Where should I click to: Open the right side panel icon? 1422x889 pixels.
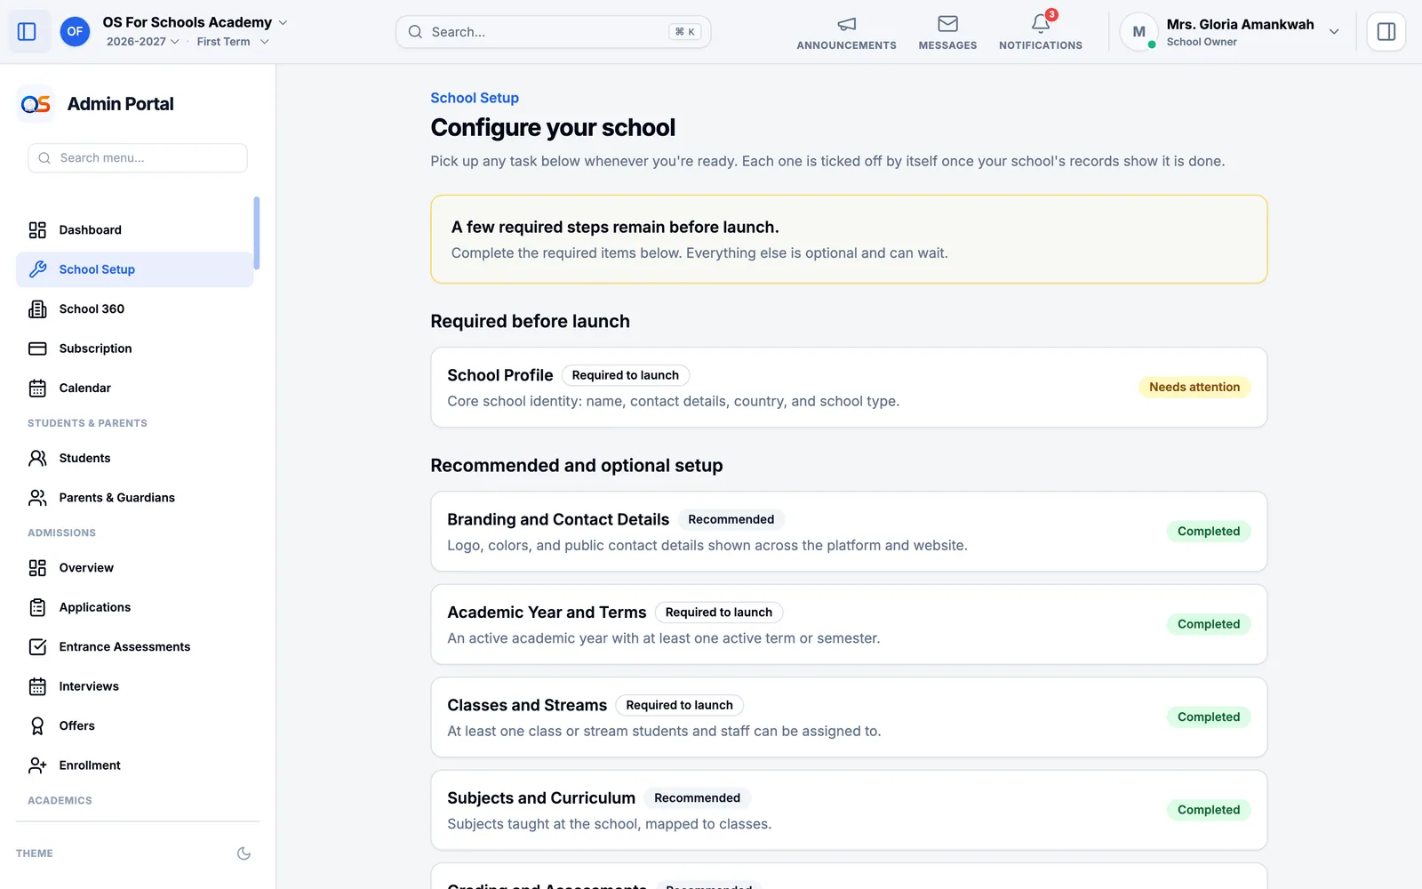pos(1386,32)
